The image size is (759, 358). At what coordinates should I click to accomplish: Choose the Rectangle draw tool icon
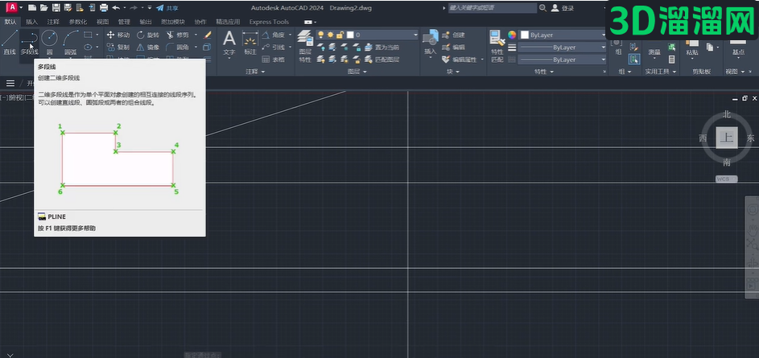click(x=88, y=35)
